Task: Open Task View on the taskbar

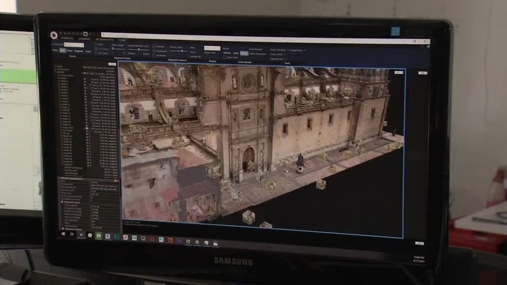Action: coord(72,234)
